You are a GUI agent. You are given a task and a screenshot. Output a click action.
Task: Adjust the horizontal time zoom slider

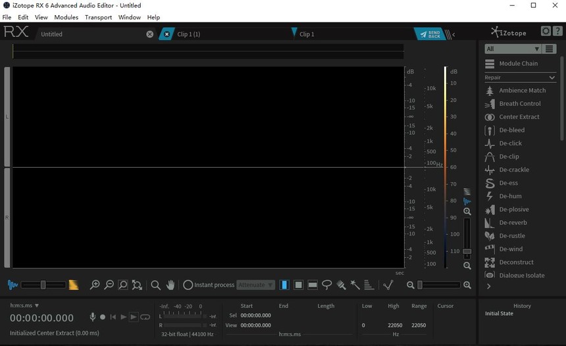438,285
